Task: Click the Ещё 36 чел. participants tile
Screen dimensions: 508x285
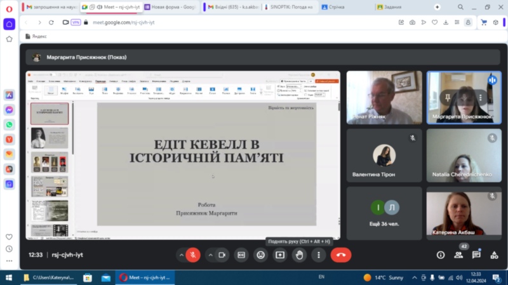Action: coord(384,213)
